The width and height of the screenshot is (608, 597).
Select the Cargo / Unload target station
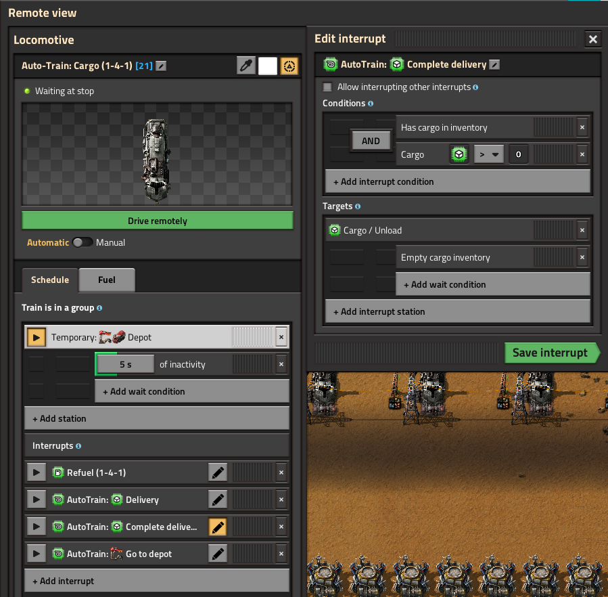(x=458, y=230)
